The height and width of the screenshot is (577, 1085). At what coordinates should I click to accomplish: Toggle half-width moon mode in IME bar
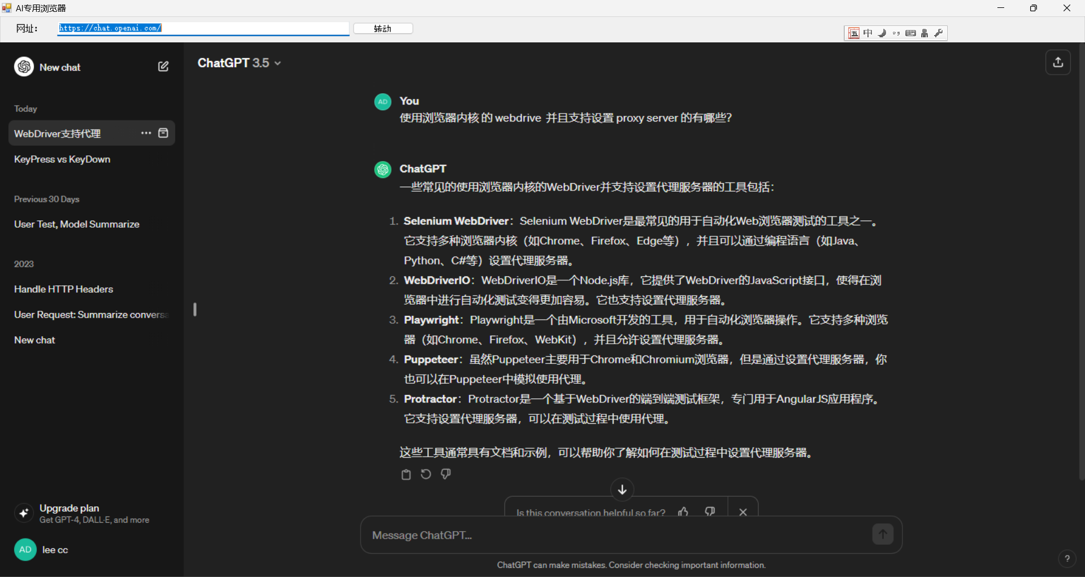click(x=882, y=33)
